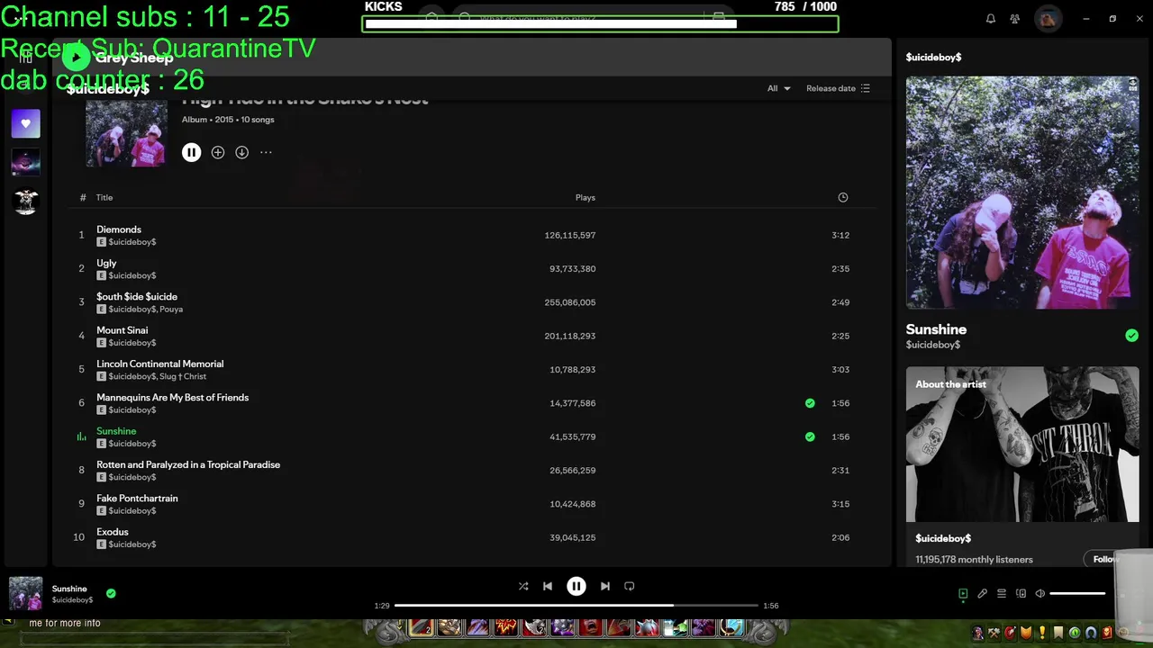Select the track Mount Sinai

pyautogui.click(x=123, y=330)
